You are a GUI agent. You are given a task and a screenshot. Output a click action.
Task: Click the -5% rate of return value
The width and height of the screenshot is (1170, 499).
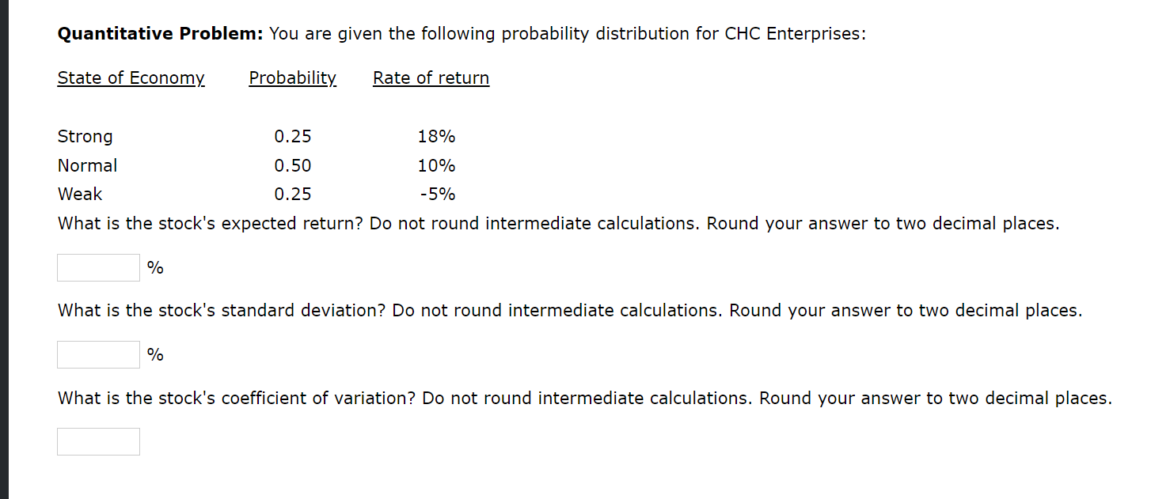(436, 194)
